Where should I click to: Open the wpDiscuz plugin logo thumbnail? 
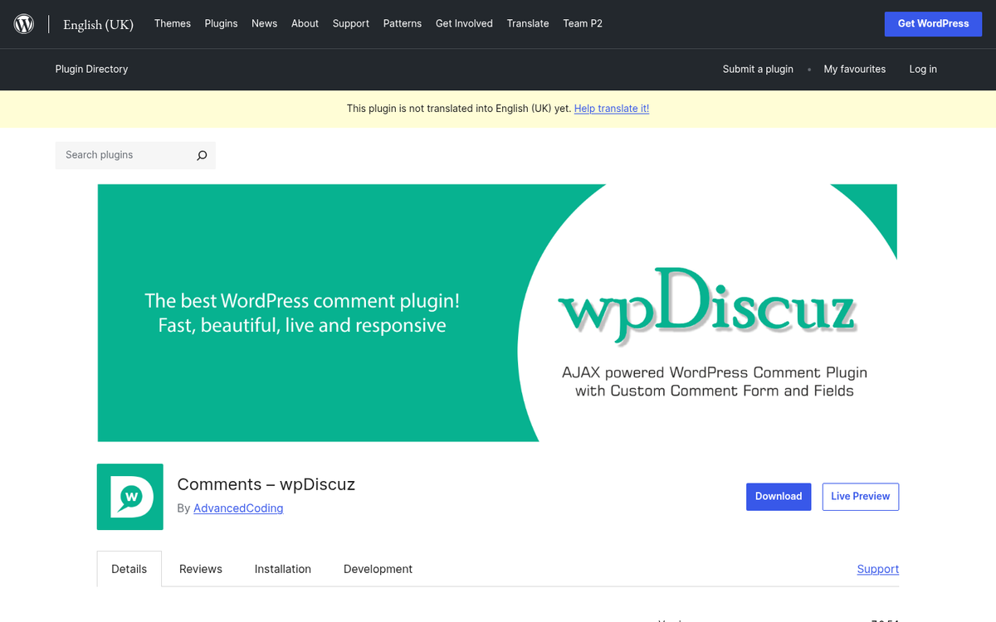129,497
